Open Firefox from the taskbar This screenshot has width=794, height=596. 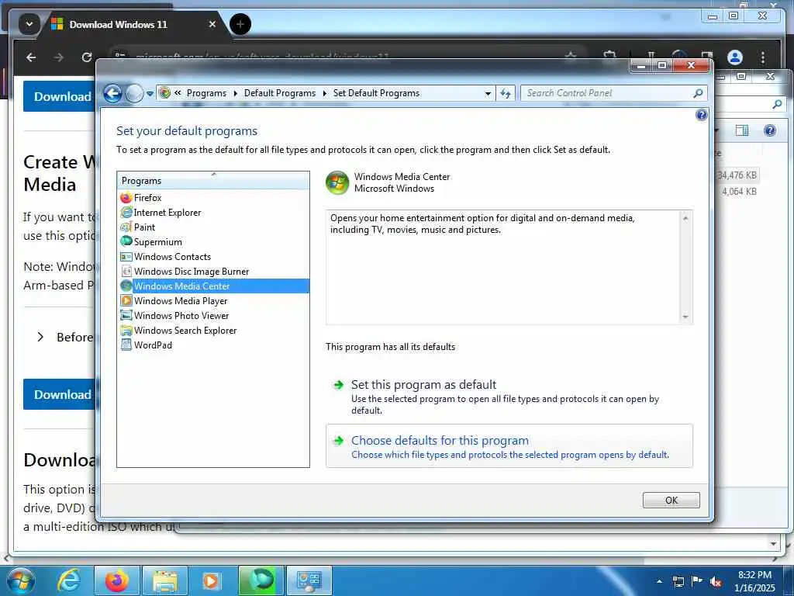point(117,580)
